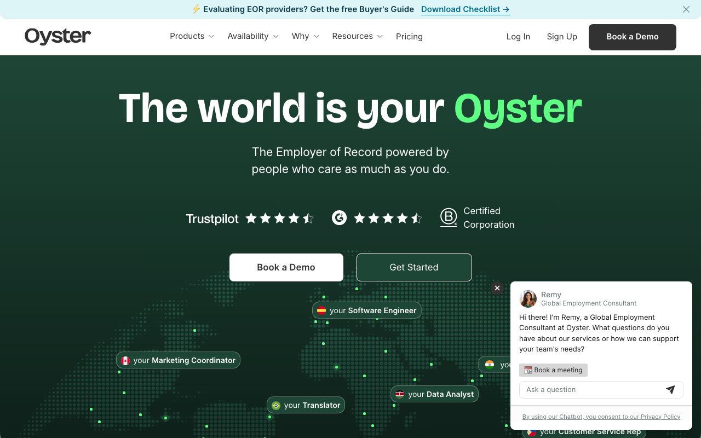701x438 pixels.
Task: Click the lightning bolt icon in banner
Action: click(196, 9)
